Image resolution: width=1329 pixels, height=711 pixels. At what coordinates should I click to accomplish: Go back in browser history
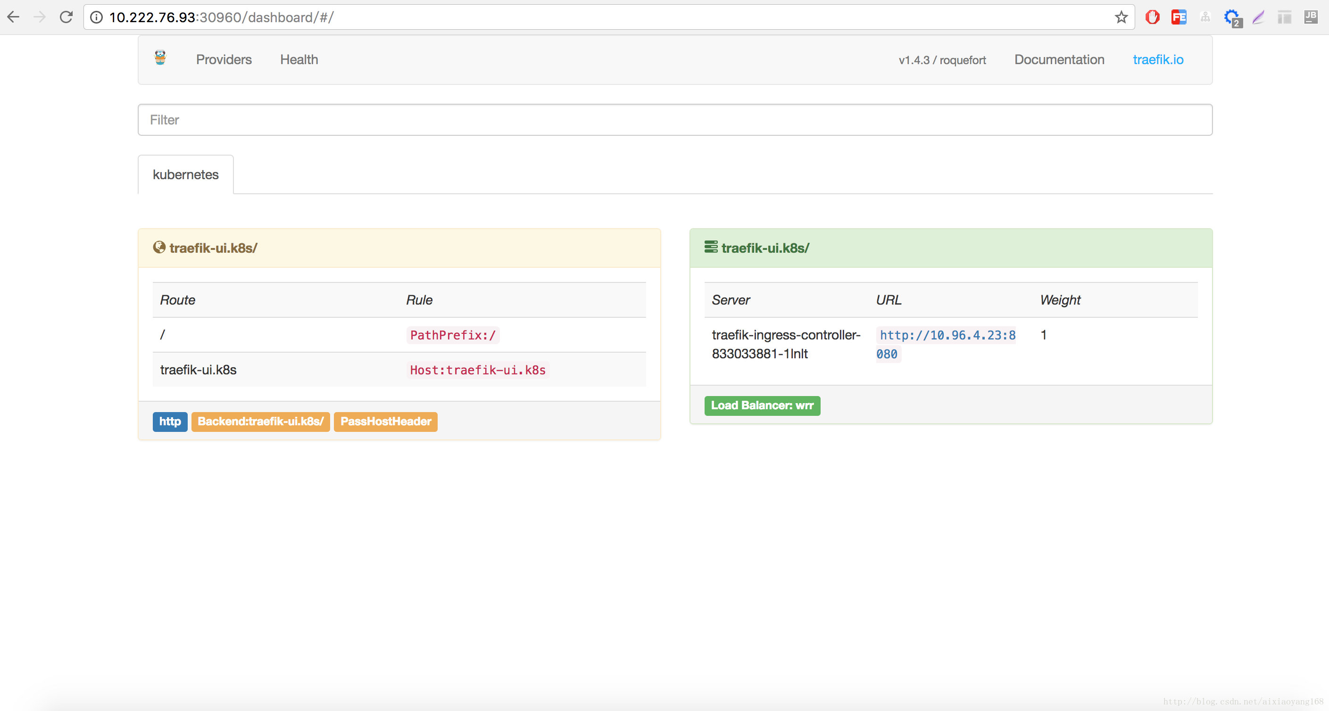[x=13, y=17]
